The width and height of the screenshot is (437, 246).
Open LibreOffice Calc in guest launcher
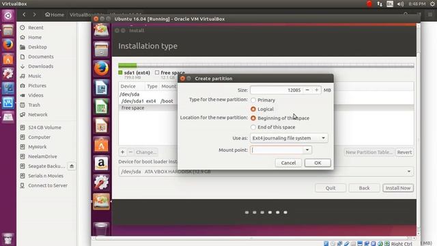tap(101, 107)
